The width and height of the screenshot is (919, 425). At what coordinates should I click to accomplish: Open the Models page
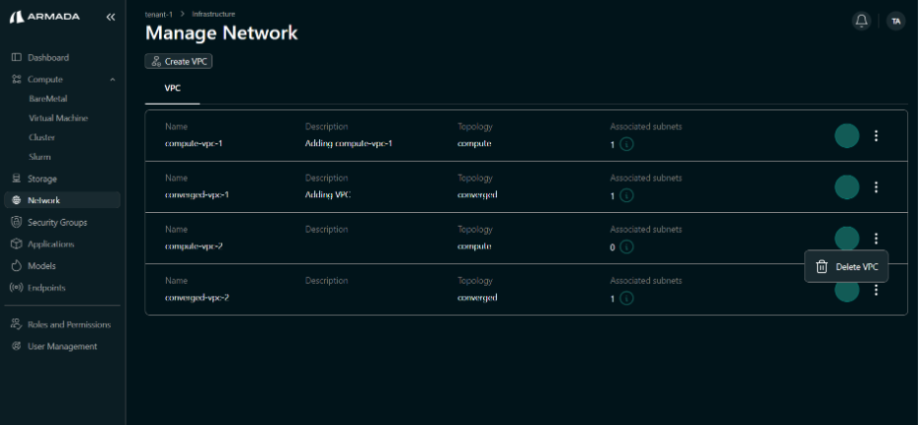click(41, 266)
